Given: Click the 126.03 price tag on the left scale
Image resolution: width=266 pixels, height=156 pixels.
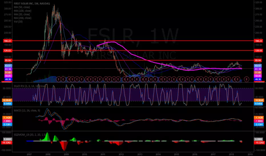Looking at the screenshot, I should [x=8, y=50].
